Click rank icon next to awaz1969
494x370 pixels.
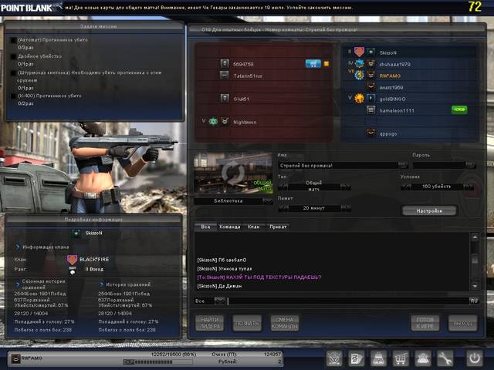tap(370, 86)
